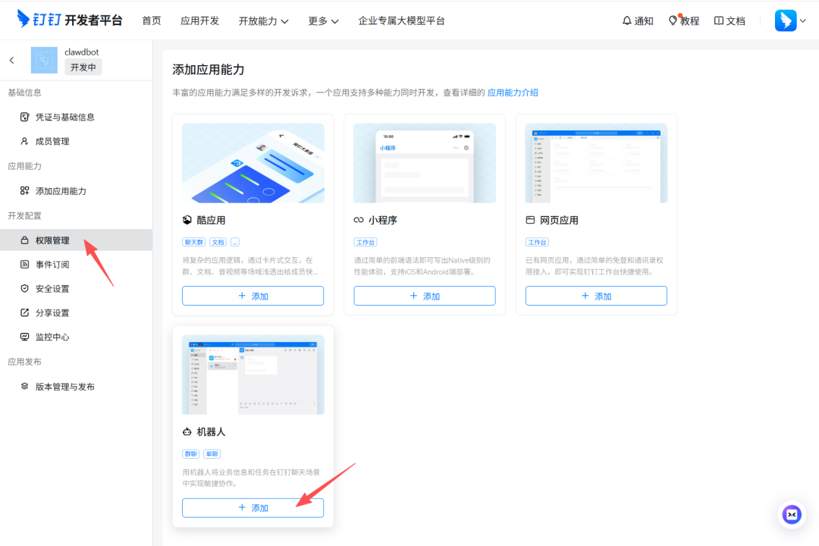The image size is (819, 546).
Task: Open the notification bell icon
Action: pyautogui.click(x=627, y=20)
